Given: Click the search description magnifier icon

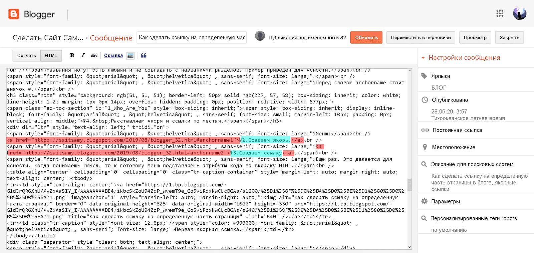Looking at the screenshot, I should coord(424,164).
